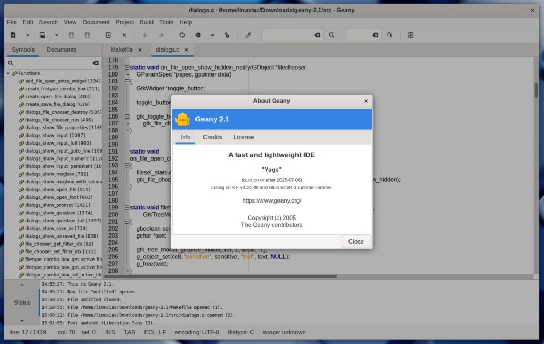Switch to the Credits tab
This screenshot has width=544, height=344.
point(212,137)
